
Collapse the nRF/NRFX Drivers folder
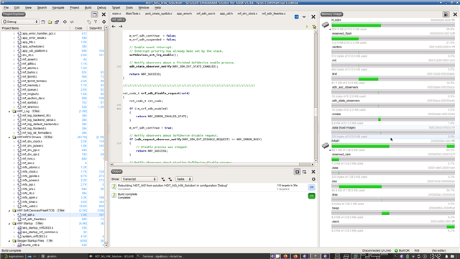tap(9, 137)
